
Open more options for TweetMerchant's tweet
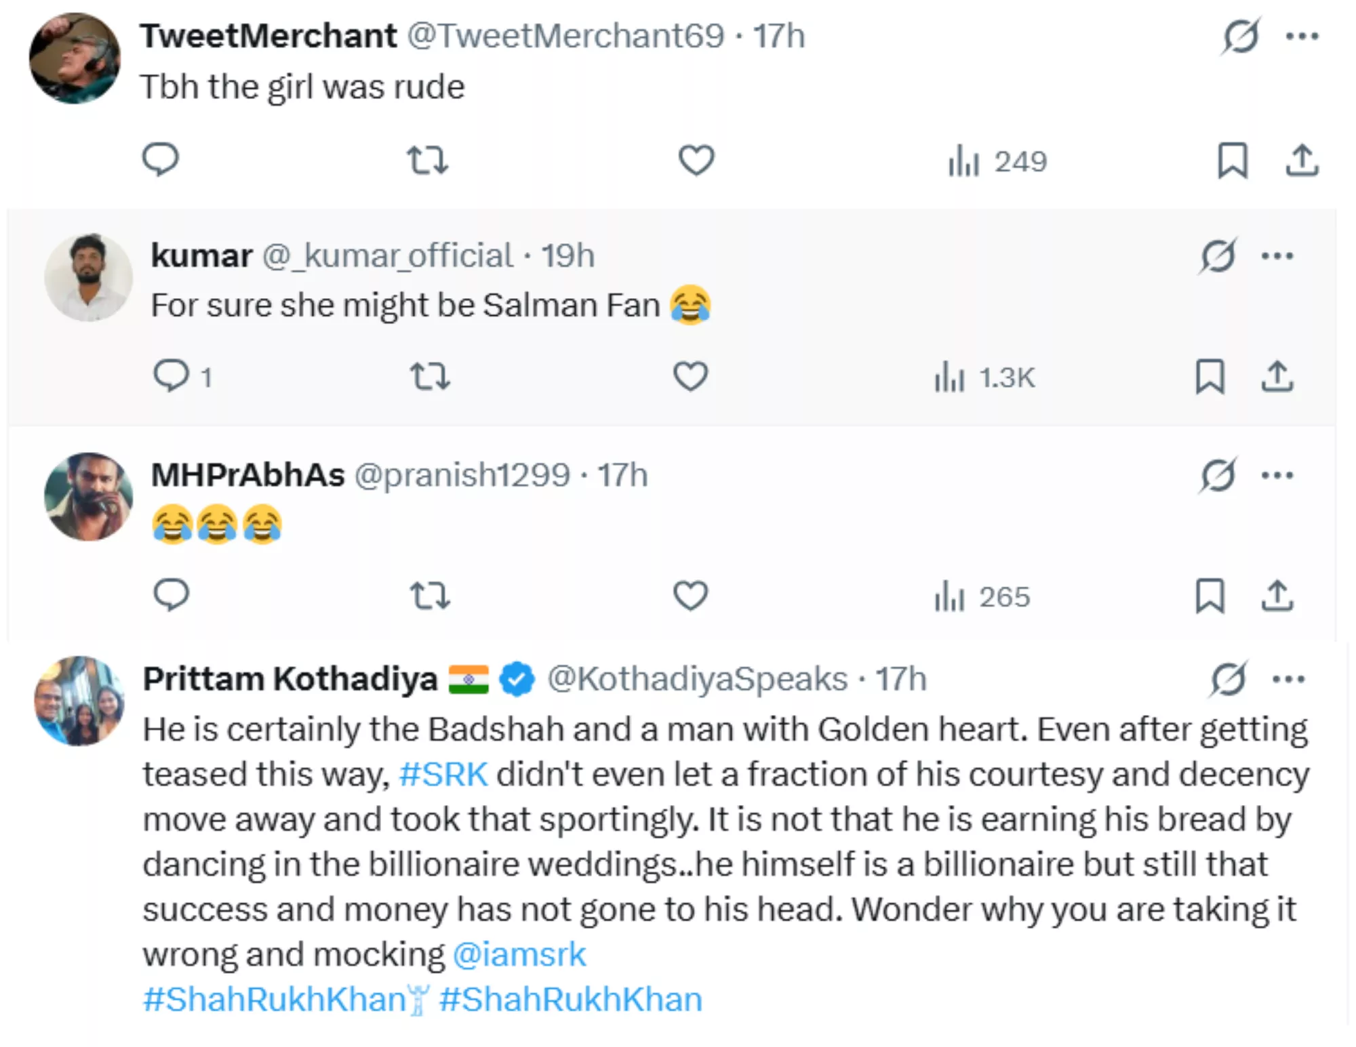tap(1302, 36)
